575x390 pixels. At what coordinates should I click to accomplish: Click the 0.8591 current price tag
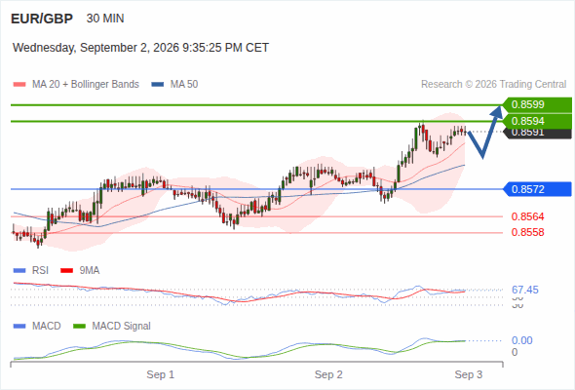(x=537, y=134)
